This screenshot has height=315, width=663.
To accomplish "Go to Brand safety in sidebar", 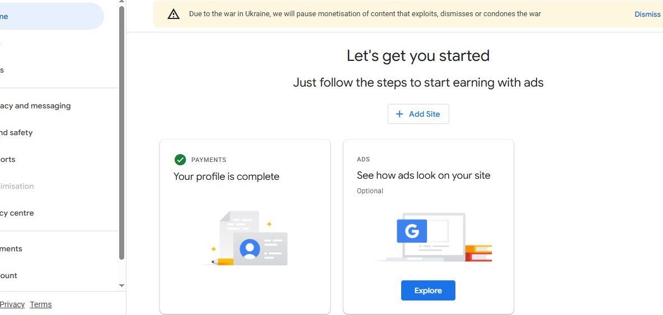I will (17, 132).
